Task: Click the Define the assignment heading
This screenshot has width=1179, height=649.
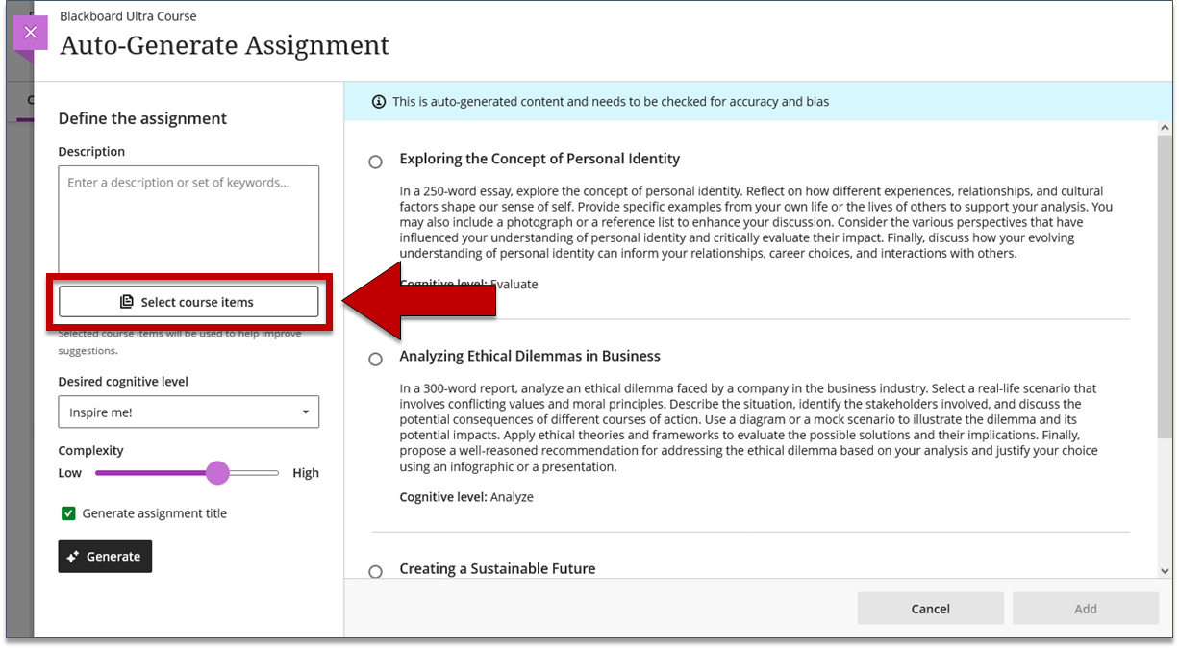Action: point(142,118)
